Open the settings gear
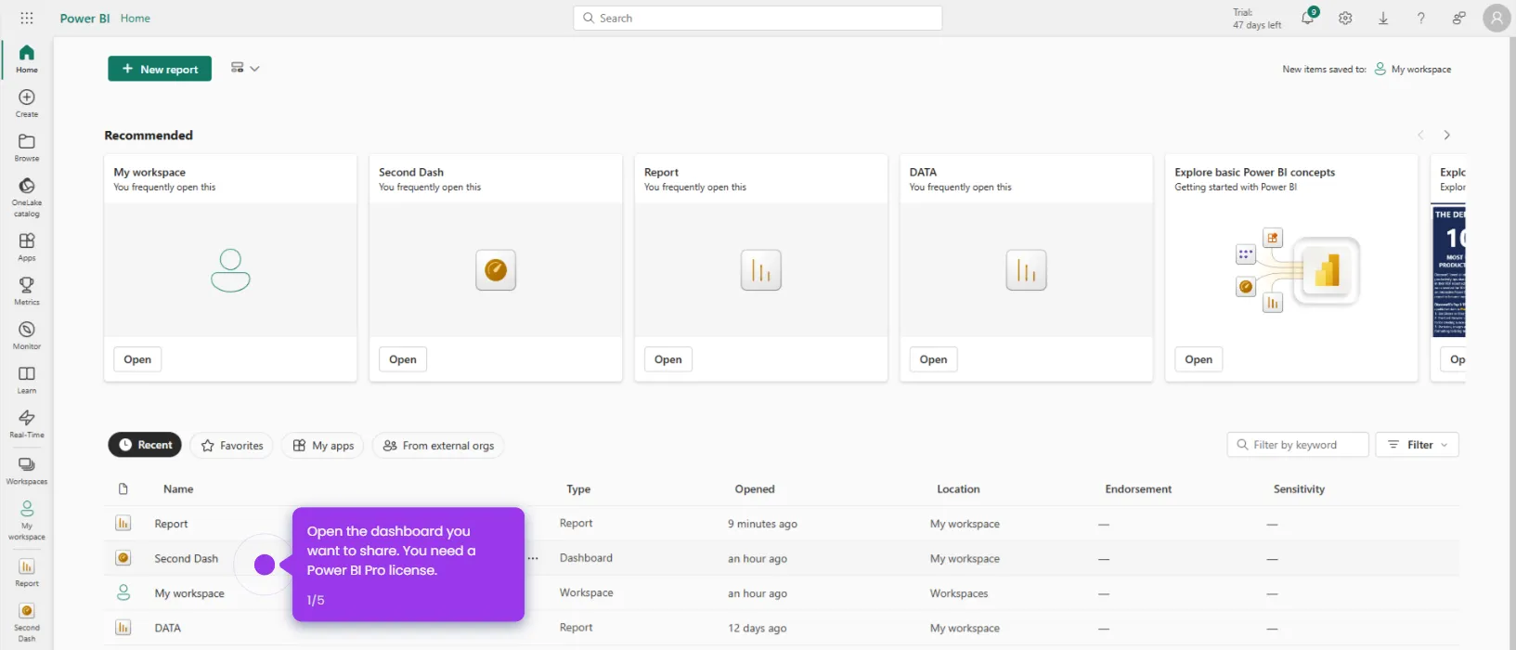 (x=1345, y=18)
